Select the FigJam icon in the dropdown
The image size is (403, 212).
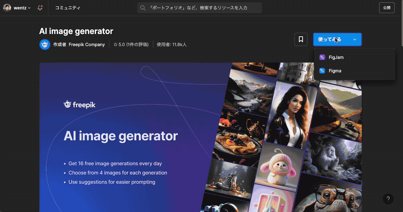point(323,57)
